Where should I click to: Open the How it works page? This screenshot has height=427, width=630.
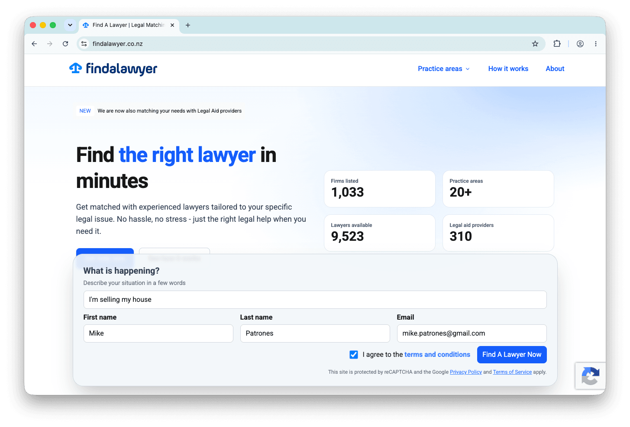(508, 68)
